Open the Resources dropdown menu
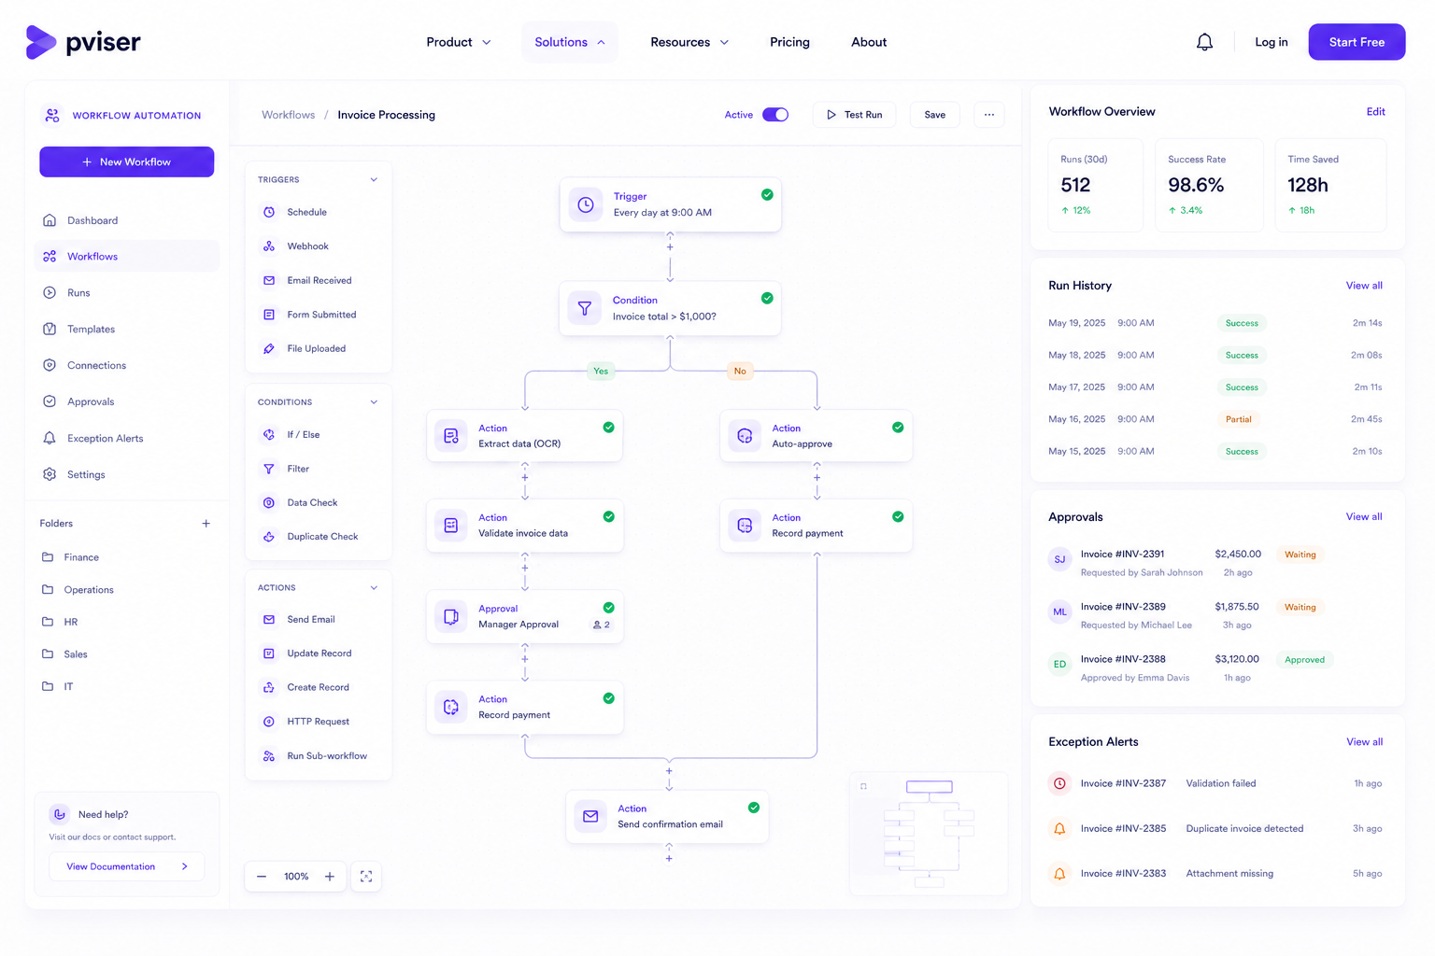 point(689,42)
